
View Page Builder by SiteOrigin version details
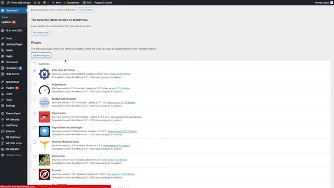click(122, 131)
